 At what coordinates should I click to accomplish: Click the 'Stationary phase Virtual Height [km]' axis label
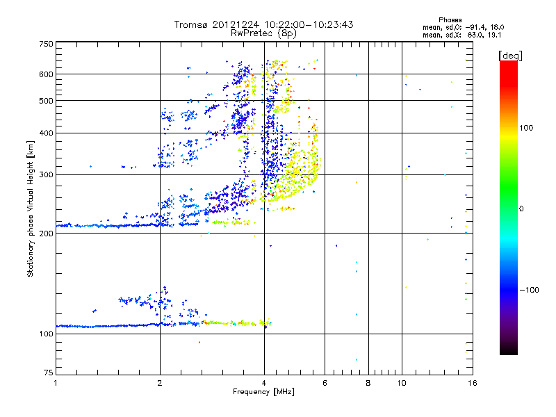[31, 208]
